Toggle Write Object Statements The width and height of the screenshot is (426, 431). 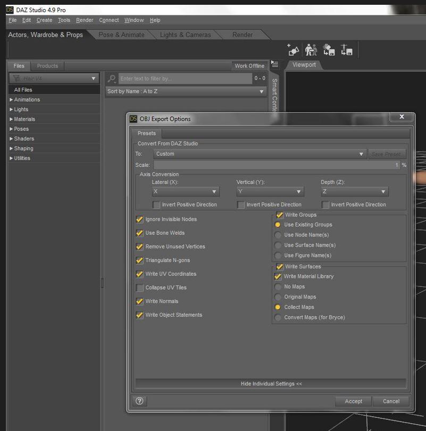coord(140,315)
